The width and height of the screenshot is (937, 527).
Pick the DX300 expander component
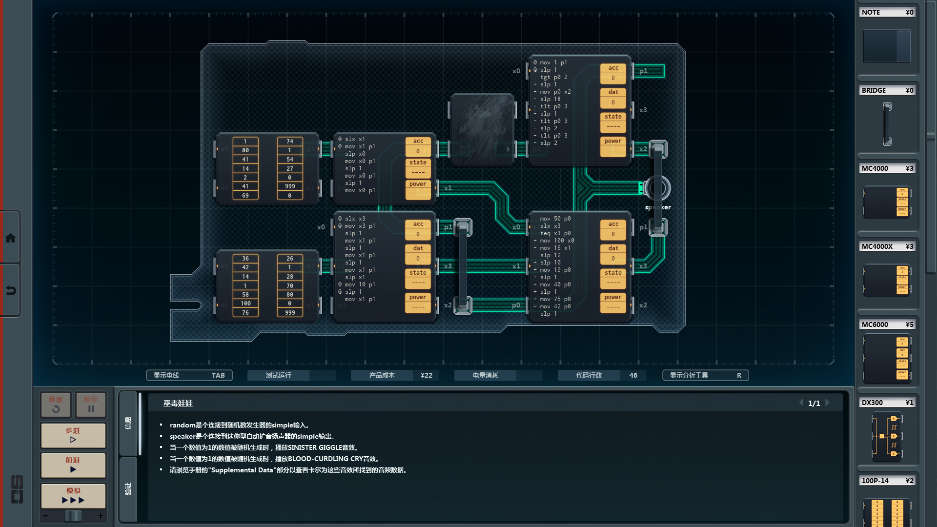pyautogui.click(x=887, y=436)
